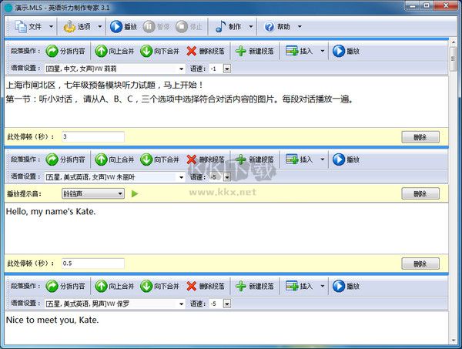Click 分拆内容 in the first paragraph
Viewport: 462px width, 349px height.
[65, 51]
